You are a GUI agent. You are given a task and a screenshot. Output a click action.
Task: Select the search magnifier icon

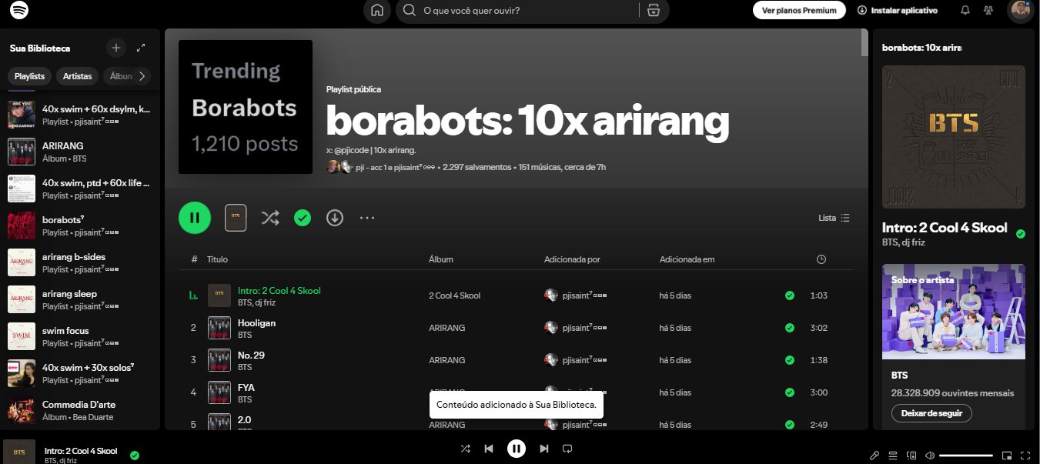coord(410,11)
